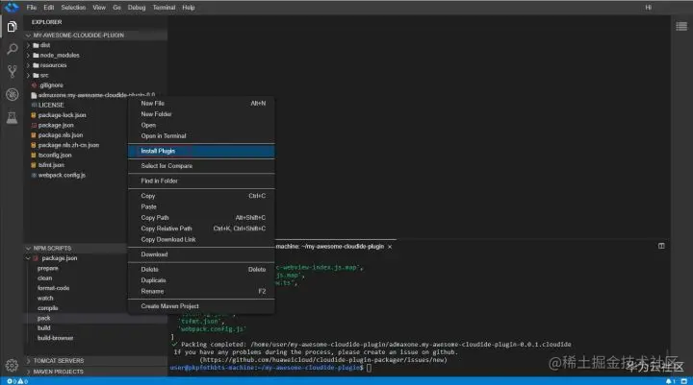This screenshot has height=385, width=693.
Task: Expand the src folder
Action: coord(28,76)
